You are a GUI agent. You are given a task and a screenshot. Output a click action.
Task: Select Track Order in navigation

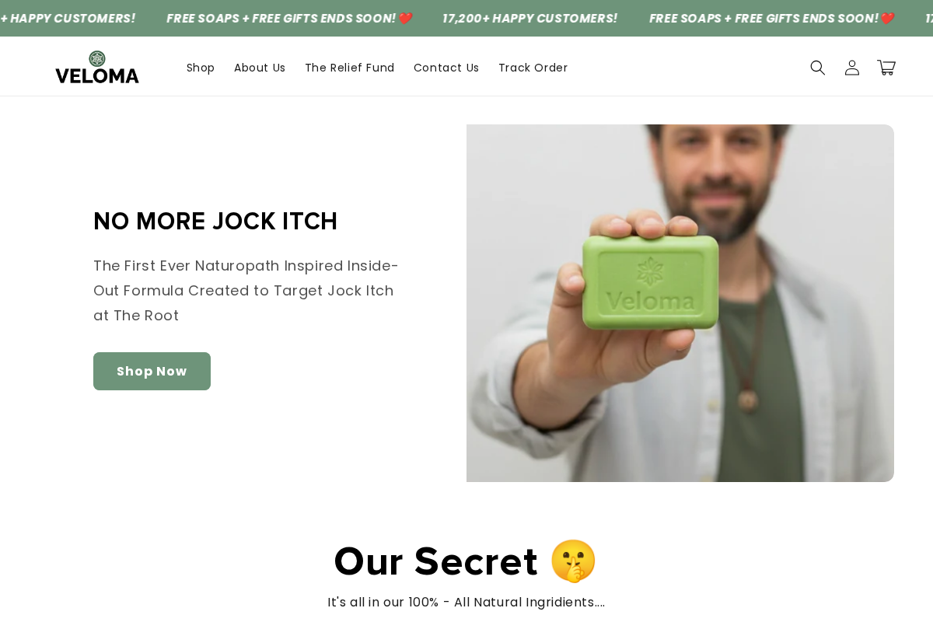(533, 68)
